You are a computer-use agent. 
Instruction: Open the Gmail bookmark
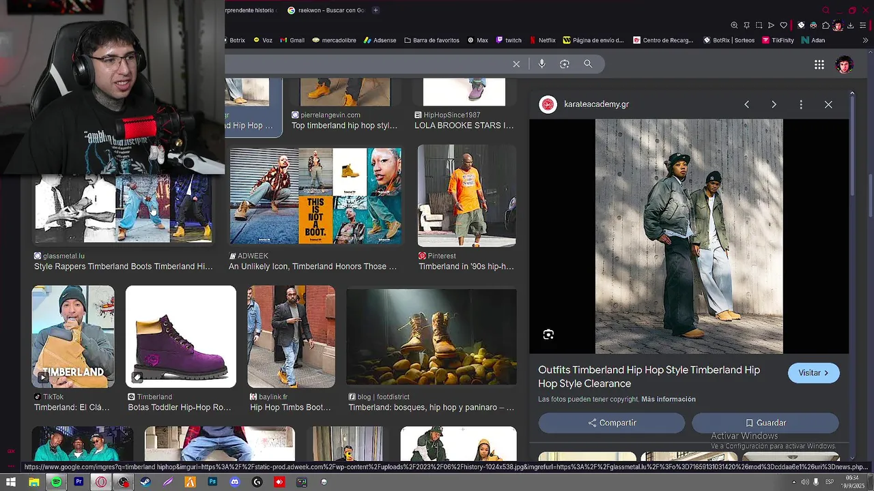tap(292, 40)
